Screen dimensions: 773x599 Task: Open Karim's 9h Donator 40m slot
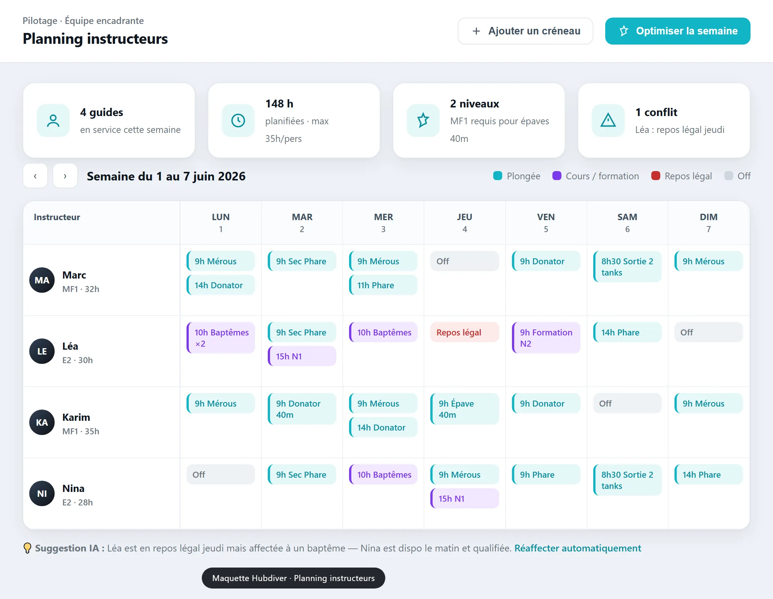click(x=302, y=409)
